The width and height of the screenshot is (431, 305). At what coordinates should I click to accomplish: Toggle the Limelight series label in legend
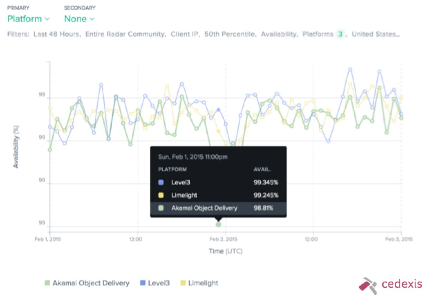203,283
